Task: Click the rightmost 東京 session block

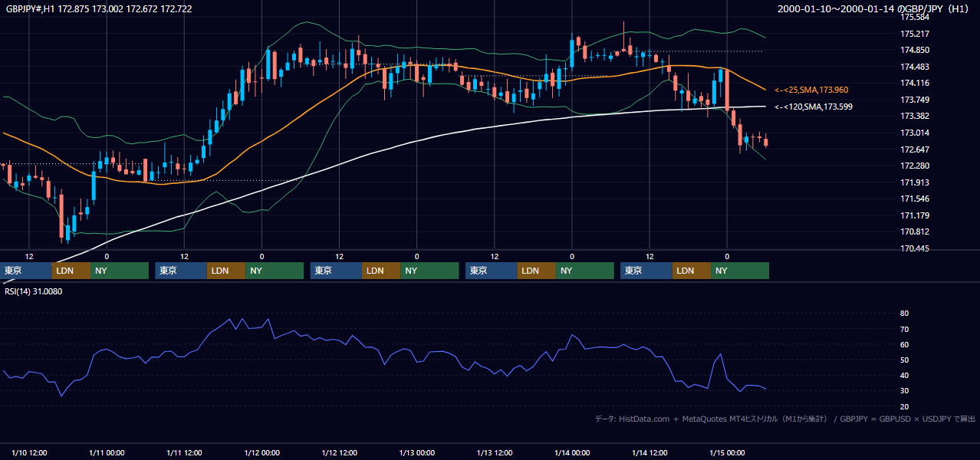Action: (646, 271)
